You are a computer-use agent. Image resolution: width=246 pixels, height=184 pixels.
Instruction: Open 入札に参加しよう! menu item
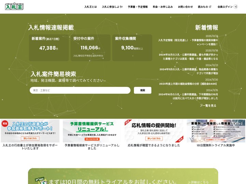pos(112,7)
